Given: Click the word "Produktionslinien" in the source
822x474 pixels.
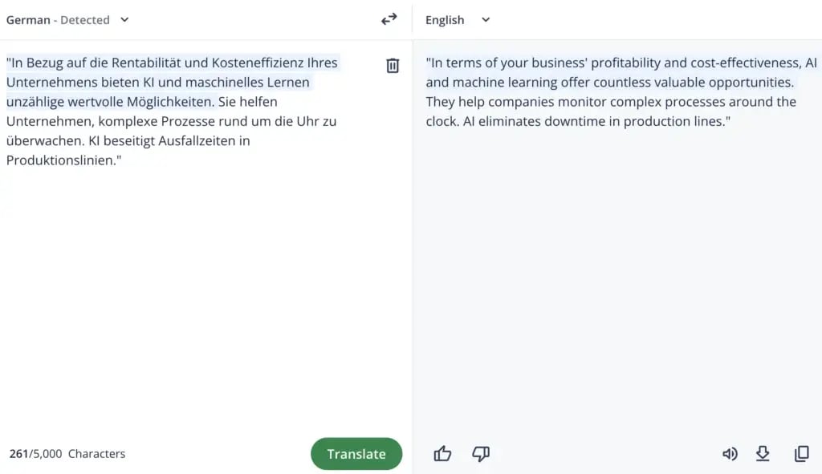Looking at the screenshot, I should [x=59, y=160].
